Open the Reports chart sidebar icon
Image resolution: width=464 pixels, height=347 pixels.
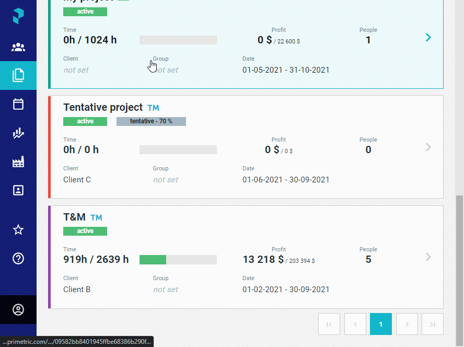[x=18, y=133]
